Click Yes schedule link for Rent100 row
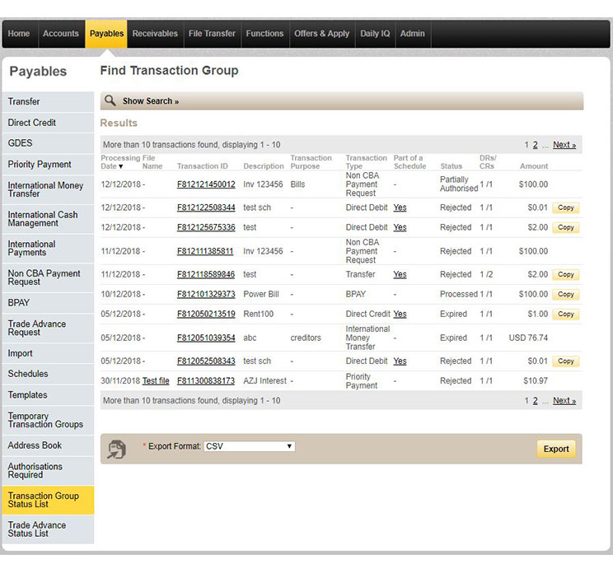This screenshot has height=573, width=613. click(400, 314)
